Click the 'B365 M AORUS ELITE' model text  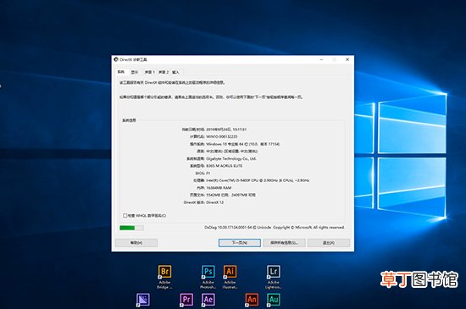tap(224, 166)
